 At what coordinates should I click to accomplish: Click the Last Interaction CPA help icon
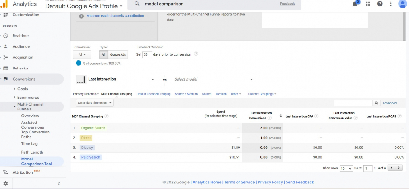(x=316, y=116)
